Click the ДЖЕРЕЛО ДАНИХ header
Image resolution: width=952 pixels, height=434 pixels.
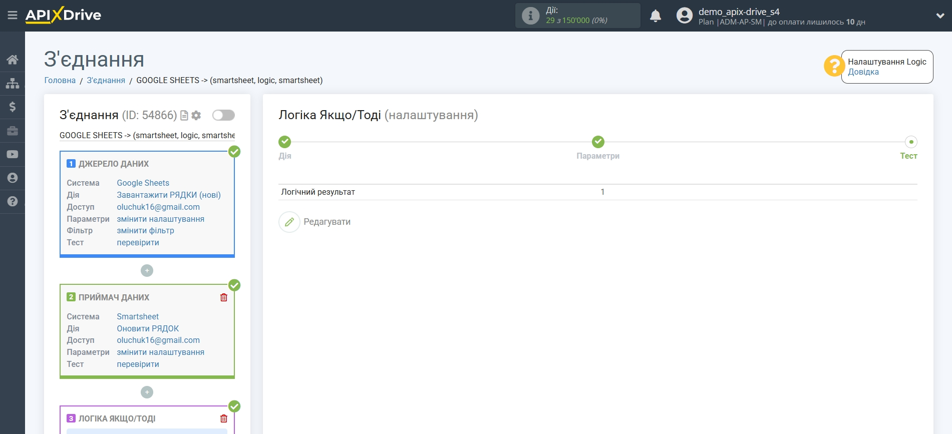113,164
